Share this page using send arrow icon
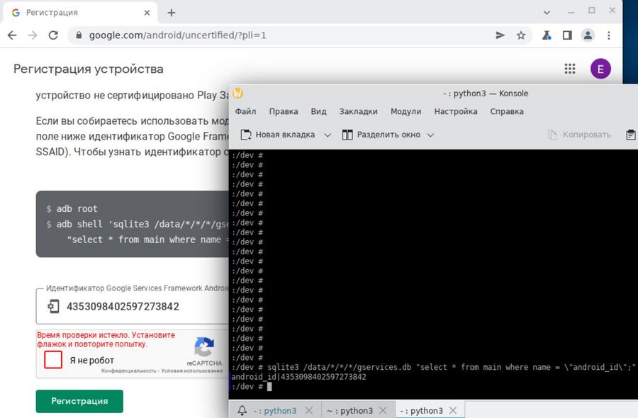 500,35
